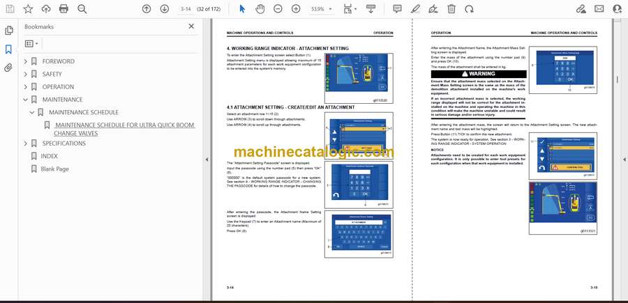Select the Blank Page bookmark
This screenshot has height=303, width=628.
(55, 169)
